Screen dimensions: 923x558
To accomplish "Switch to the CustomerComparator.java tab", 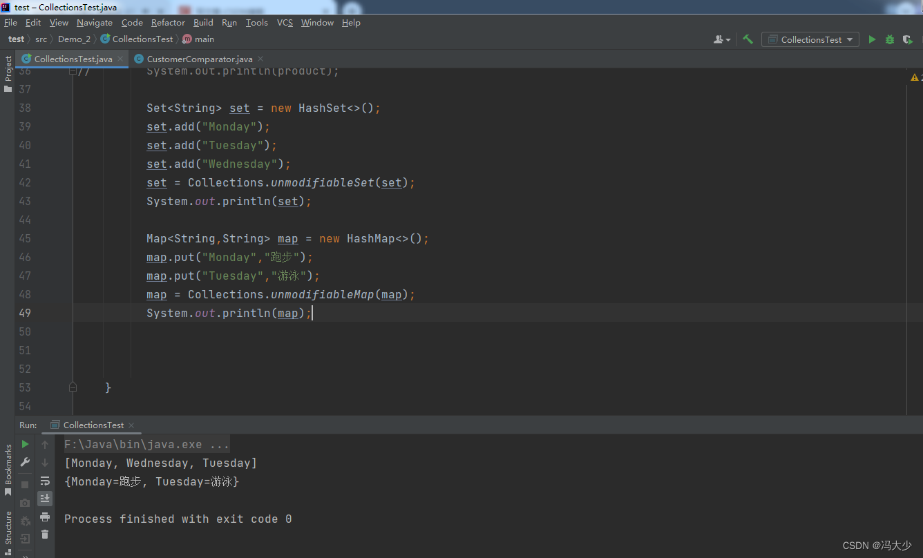I will pos(200,59).
